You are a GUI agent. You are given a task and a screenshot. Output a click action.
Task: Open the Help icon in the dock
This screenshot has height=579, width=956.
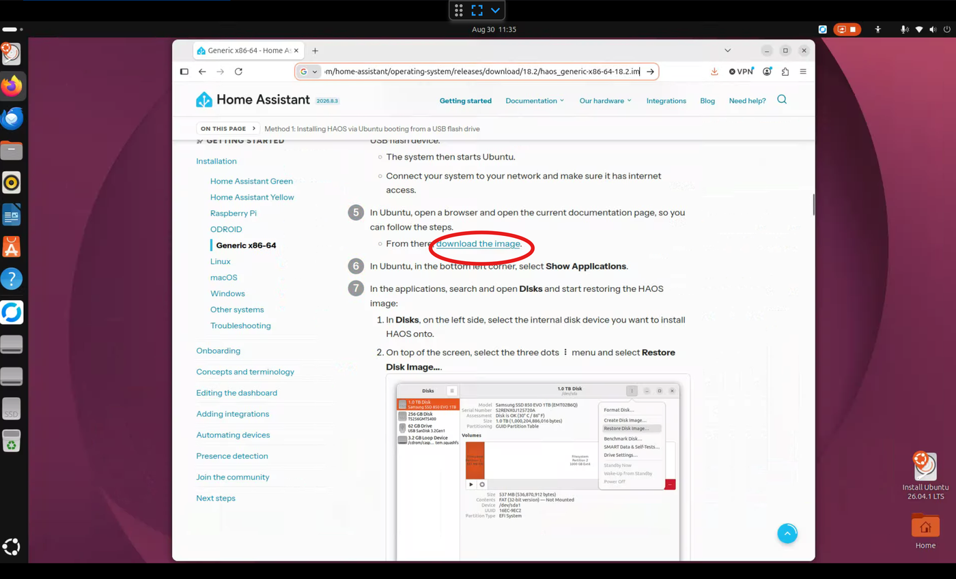tap(12, 279)
